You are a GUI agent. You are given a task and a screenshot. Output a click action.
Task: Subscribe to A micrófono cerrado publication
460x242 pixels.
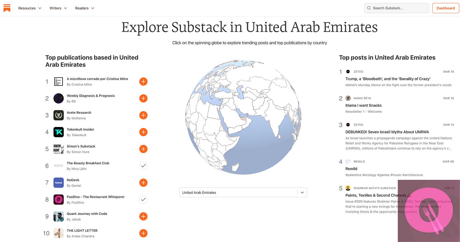(x=143, y=82)
